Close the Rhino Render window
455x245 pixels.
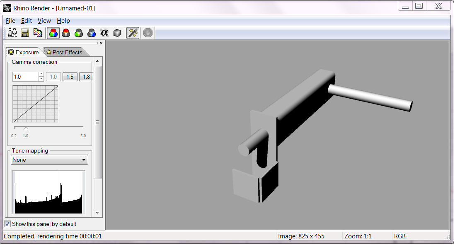click(439, 6)
